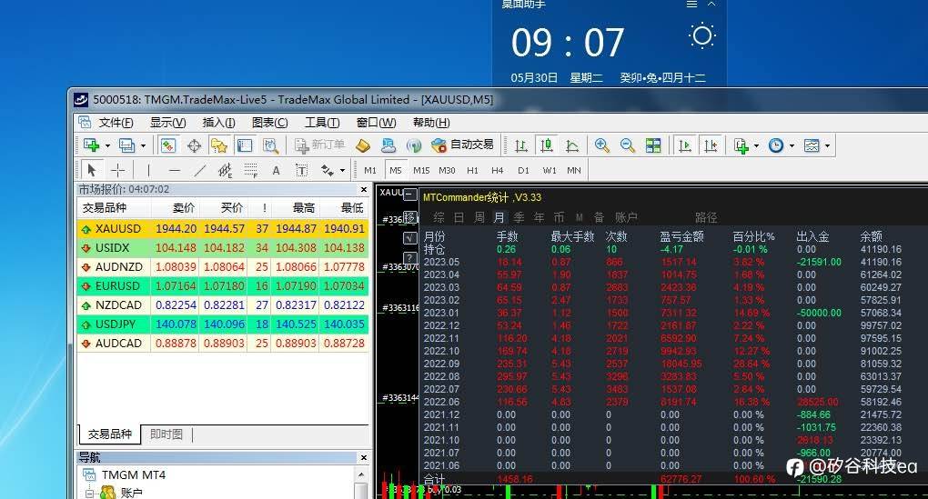928x499 pixels.
Task: Tile chart windows icon
Action: [653, 145]
